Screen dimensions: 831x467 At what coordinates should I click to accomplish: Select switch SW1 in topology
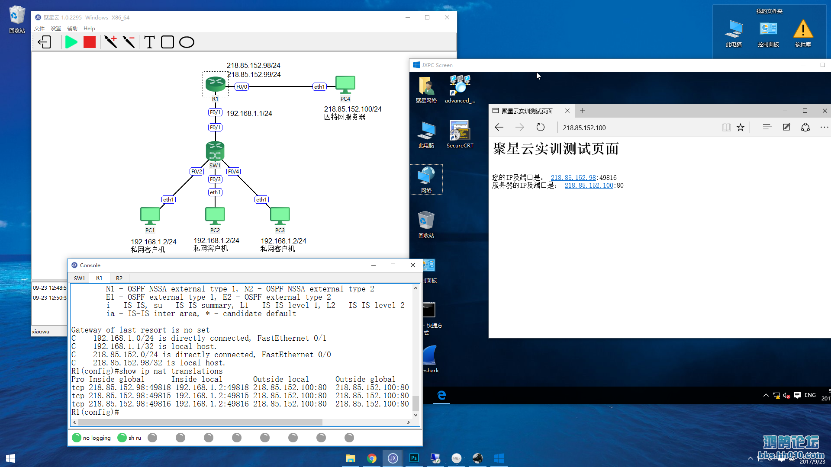(215, 151)
